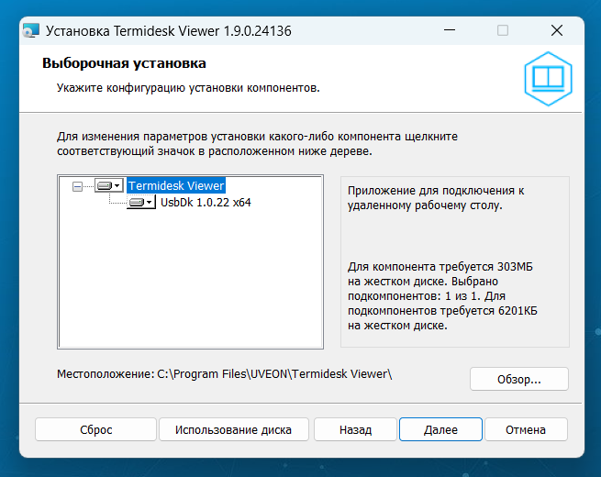Image resolution: width=601 pixels, height=477 pixels.
Task: Click the Сброс reset button
Action: (x=95, y=429)
